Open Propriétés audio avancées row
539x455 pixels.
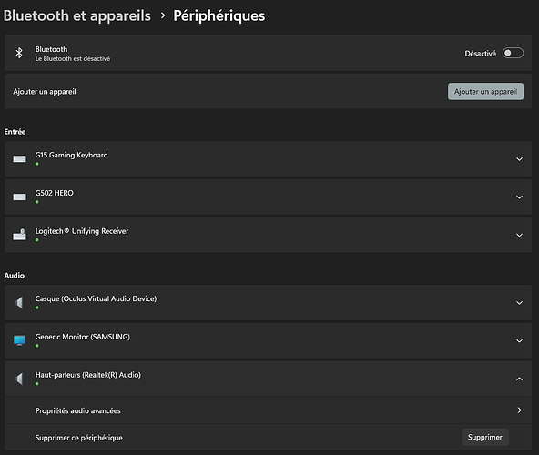point(268,410)
